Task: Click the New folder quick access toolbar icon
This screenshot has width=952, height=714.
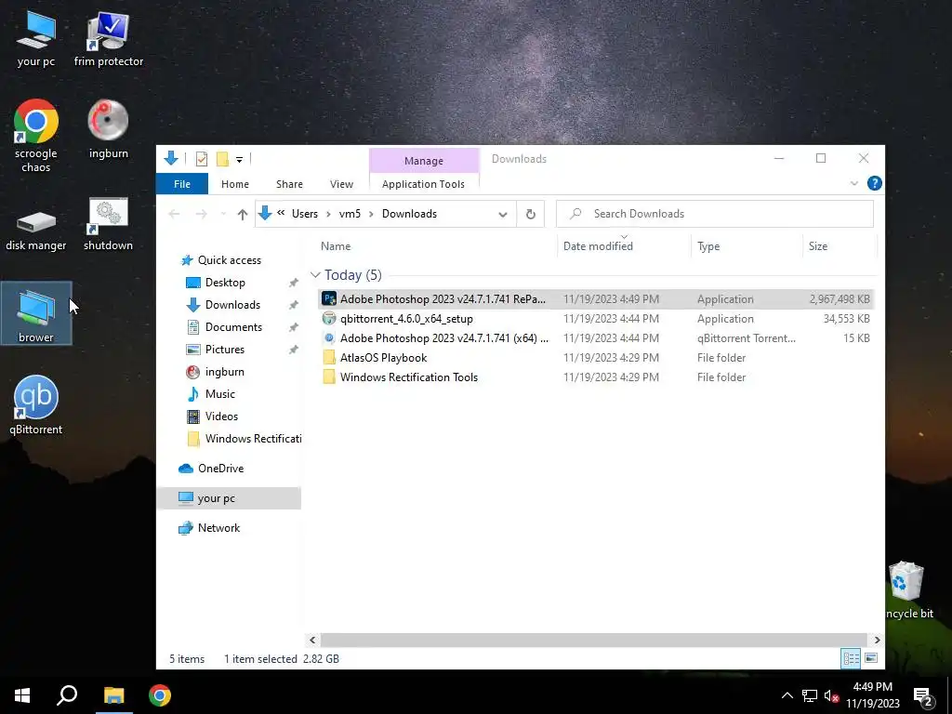Action: point(222,159)
